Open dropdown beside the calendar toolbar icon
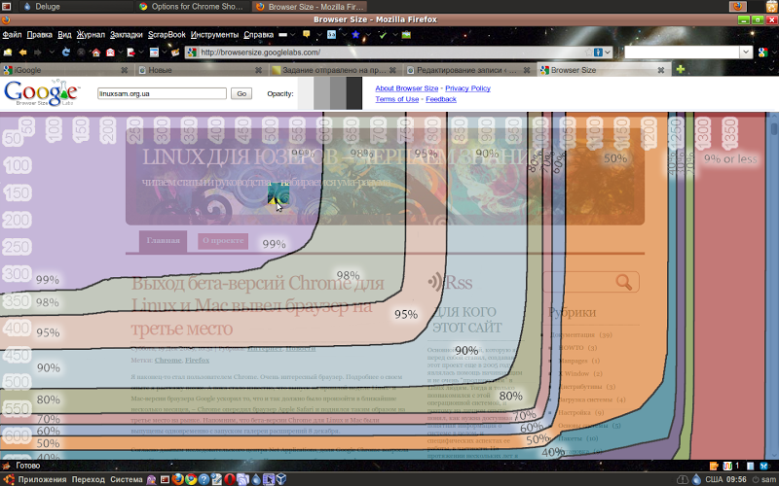This screenshot has height=486, width=779. point(164,52)
